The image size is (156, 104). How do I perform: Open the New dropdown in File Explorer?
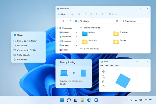(x=63, y=14)
